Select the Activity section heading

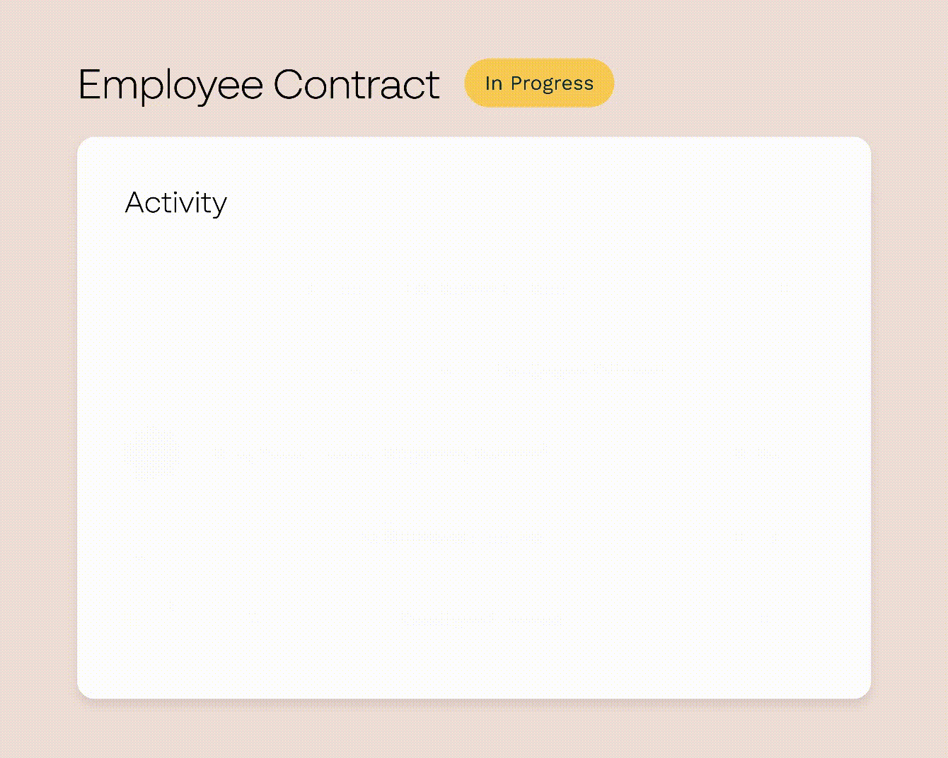[x=175, y=203]
